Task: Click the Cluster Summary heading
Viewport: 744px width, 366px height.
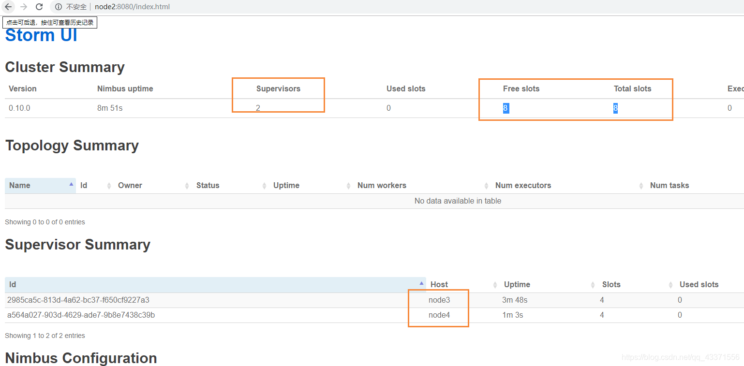Action: tap(65, 67)
